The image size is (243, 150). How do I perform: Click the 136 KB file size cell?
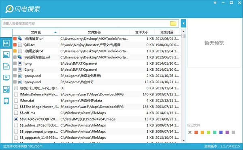tap(148, 107)
